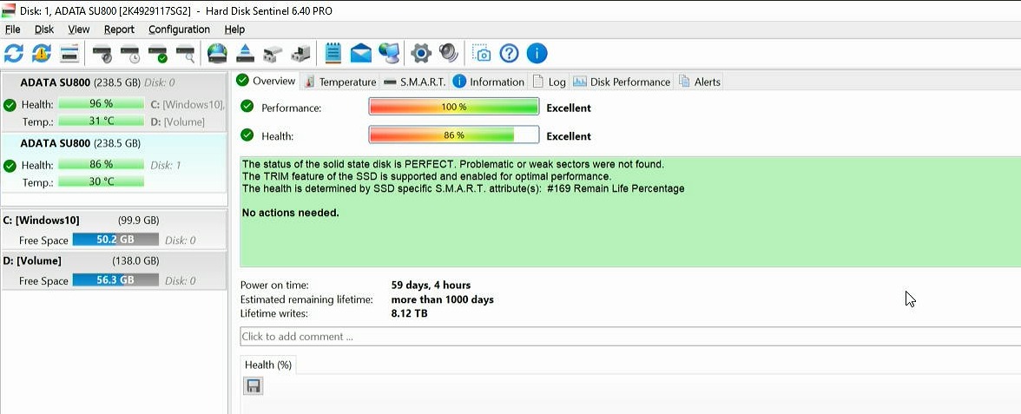Switch to the Temperature tab
This screenshot has height=414, width=1021.
click(340, 82)
